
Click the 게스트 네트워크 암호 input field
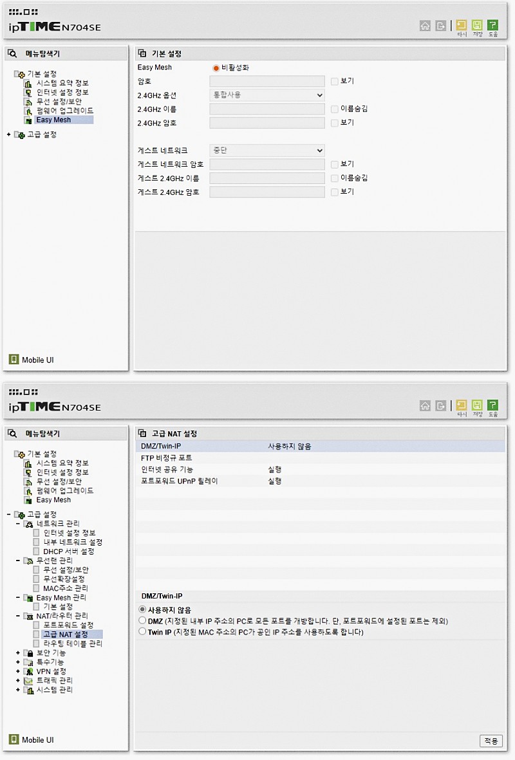pyautogui.click(x=267, y=164)
